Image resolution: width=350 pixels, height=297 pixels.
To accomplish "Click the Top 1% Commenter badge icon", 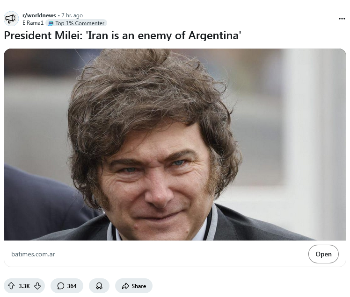I will [x=51, y=23].
